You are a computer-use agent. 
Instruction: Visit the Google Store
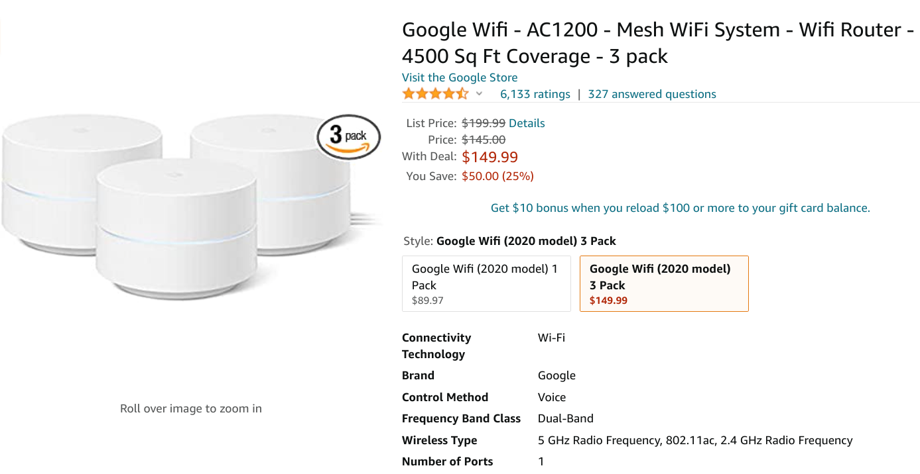click(x=459, y=77)
